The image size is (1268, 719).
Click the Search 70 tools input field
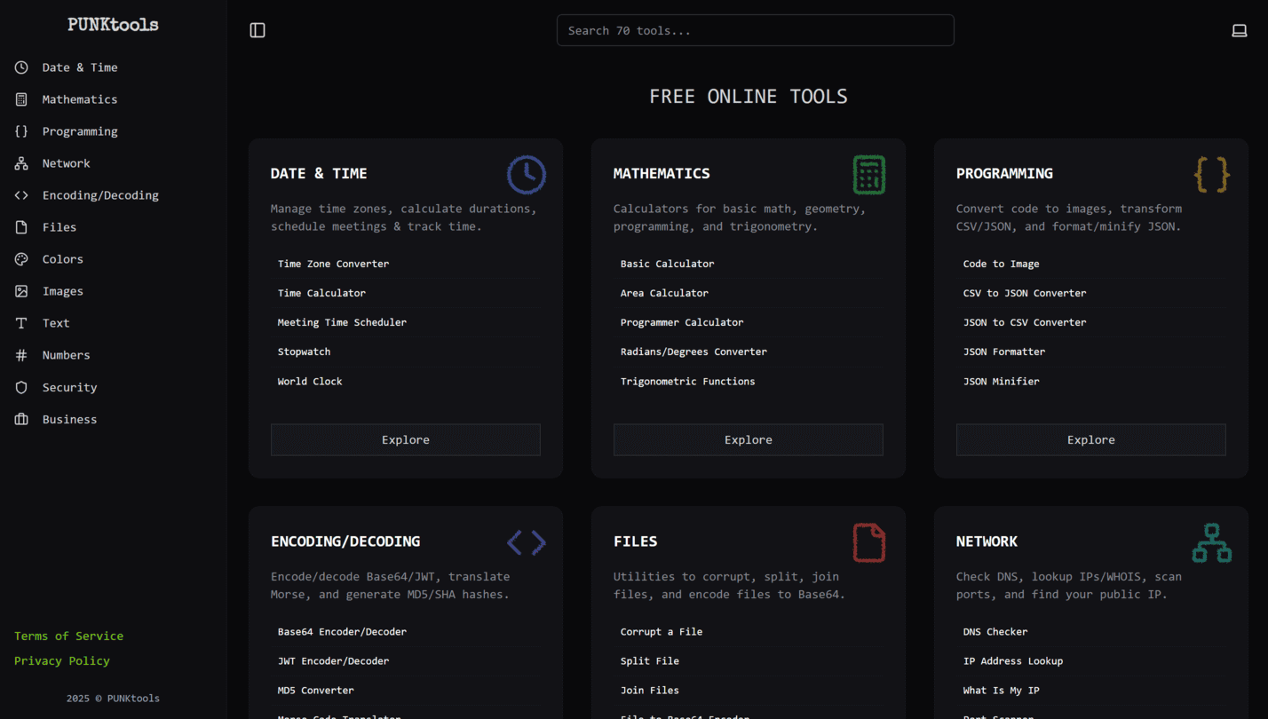pos(755,30)
